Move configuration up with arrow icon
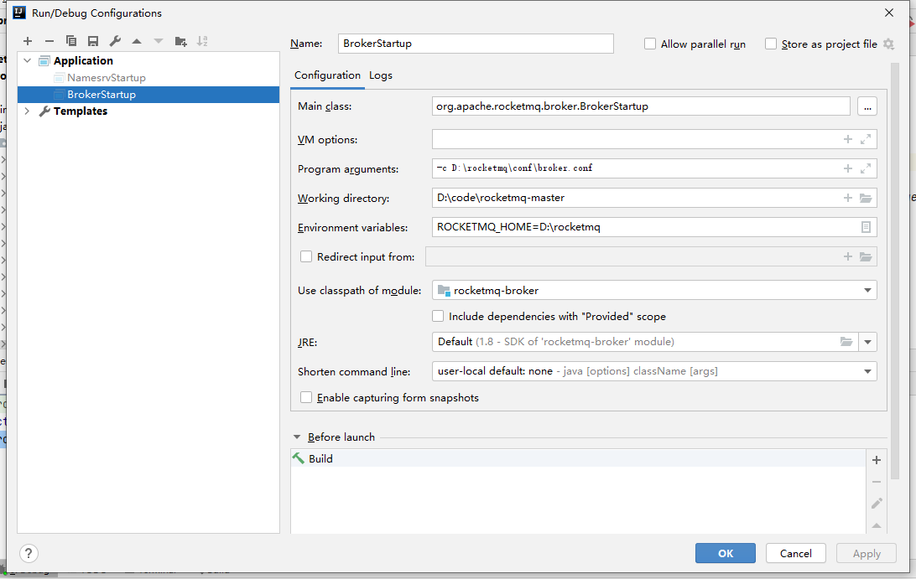Viewport: 916px width, 579px height. (137, 41)
